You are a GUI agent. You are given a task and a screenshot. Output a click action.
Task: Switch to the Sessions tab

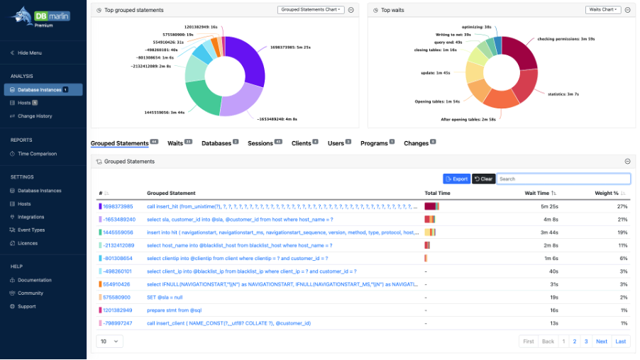click(260, 143)
